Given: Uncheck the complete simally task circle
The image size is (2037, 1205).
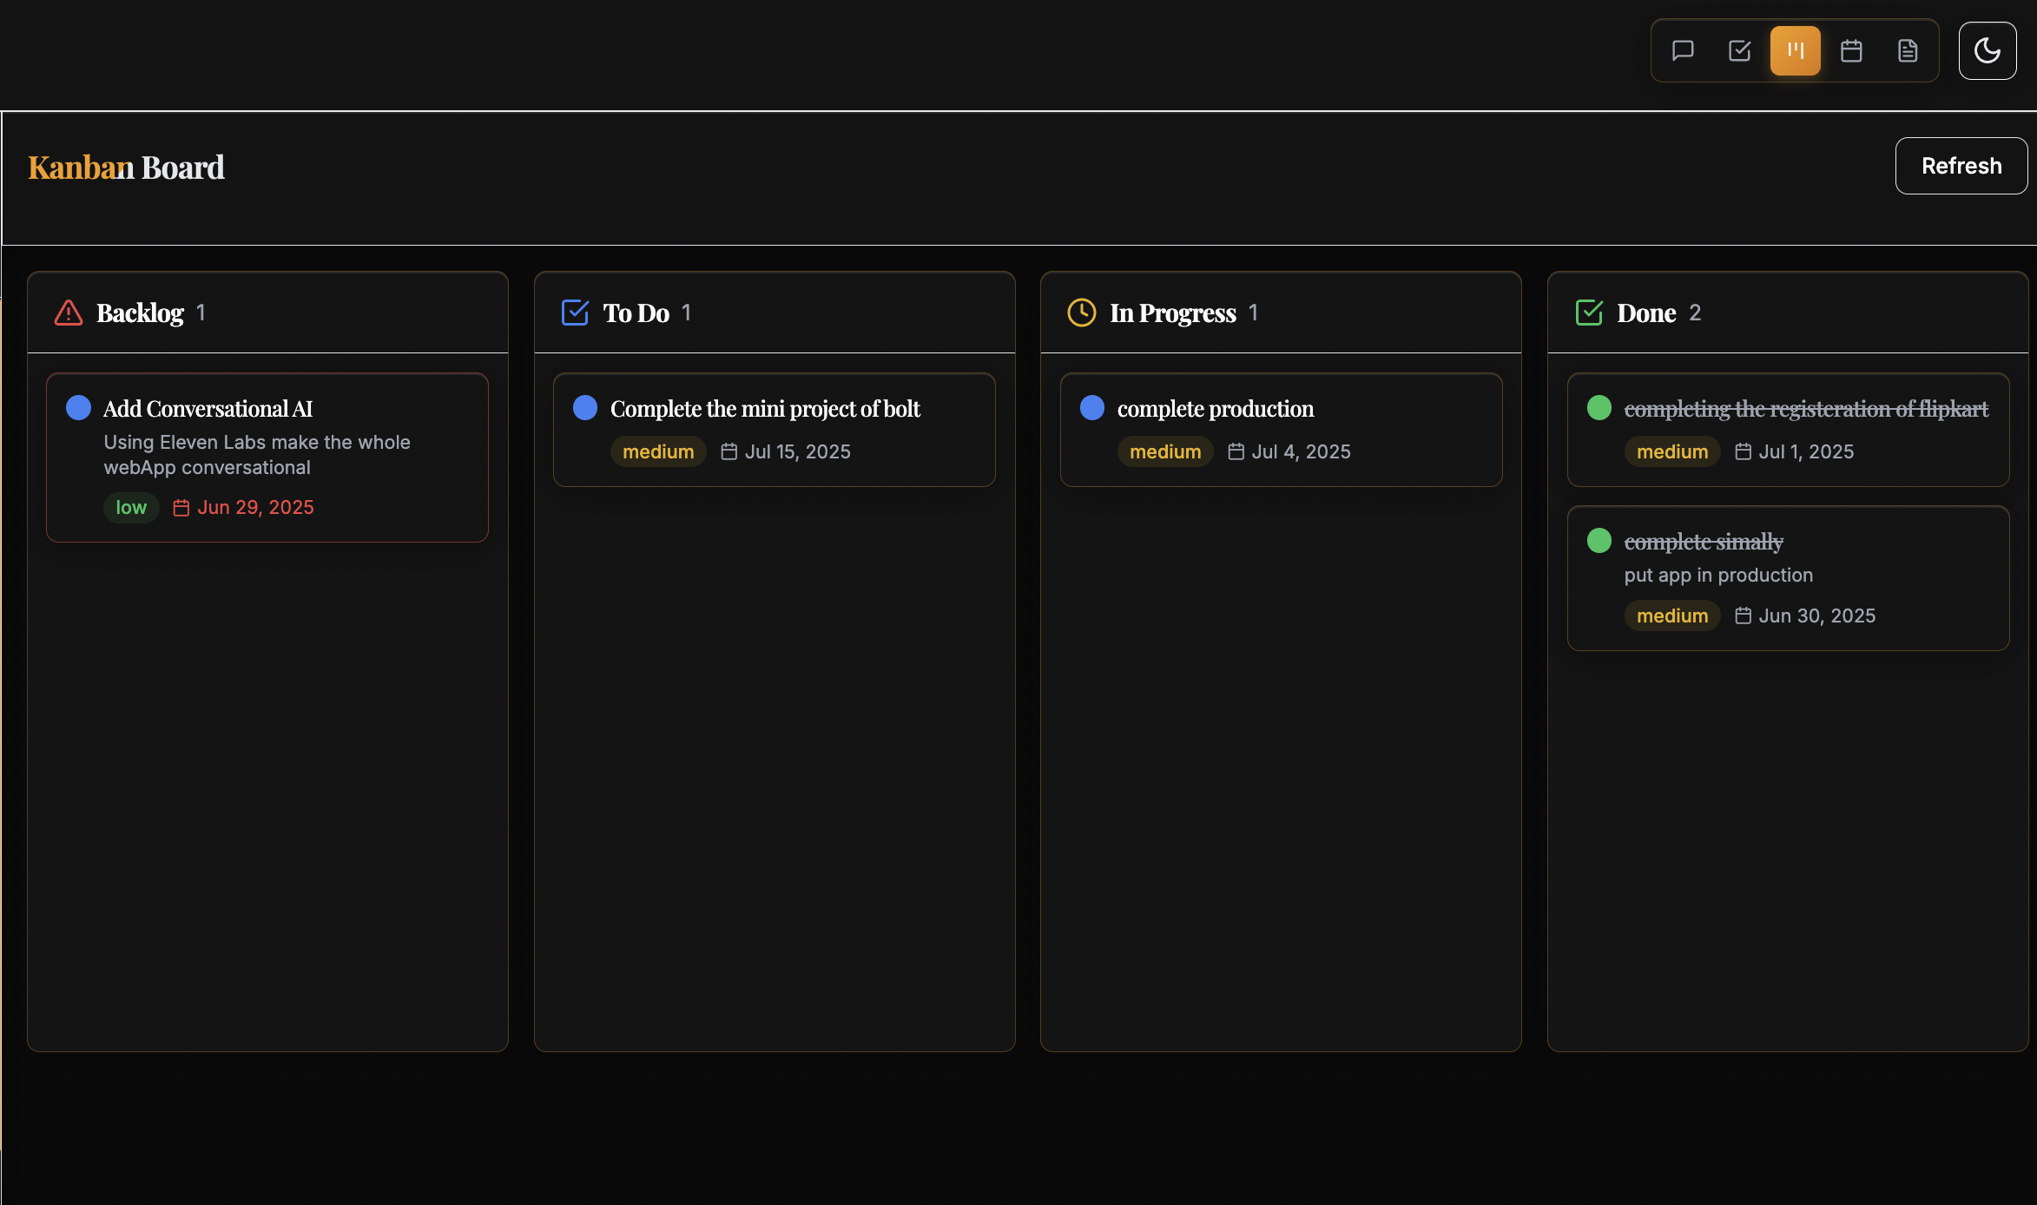Looking at the screenshot, I should click(1599, 541).
